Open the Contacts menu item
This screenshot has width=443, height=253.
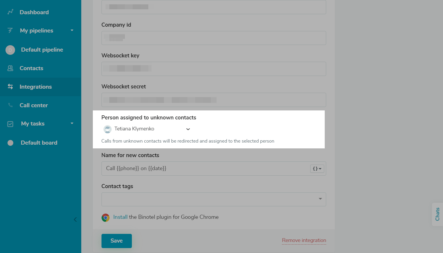(32, 68)
